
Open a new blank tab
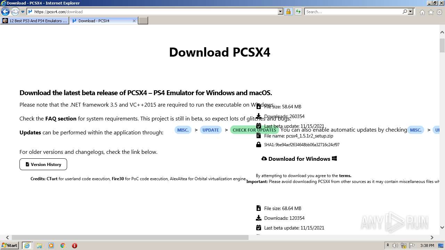(143, 21)
